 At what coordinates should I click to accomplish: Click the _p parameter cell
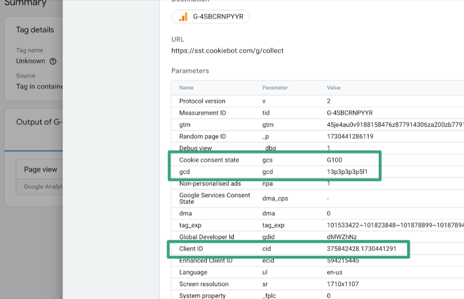point(266,136)
